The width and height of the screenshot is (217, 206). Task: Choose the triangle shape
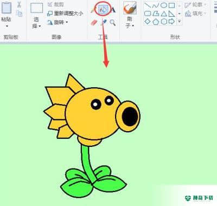pyautogui.click(x=164, y=14)
